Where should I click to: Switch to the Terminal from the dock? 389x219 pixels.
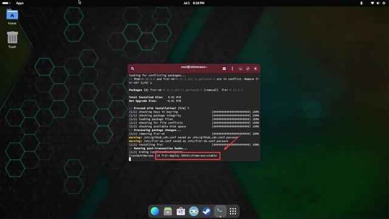[x=220, y=211]
